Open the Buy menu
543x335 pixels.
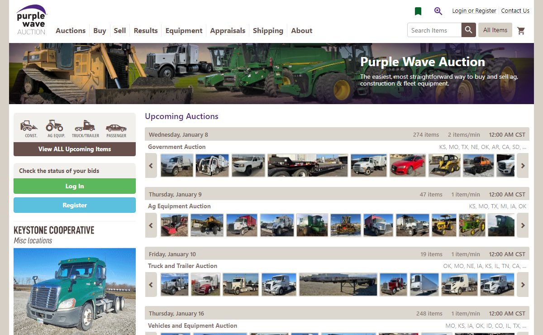pos(100,31)
